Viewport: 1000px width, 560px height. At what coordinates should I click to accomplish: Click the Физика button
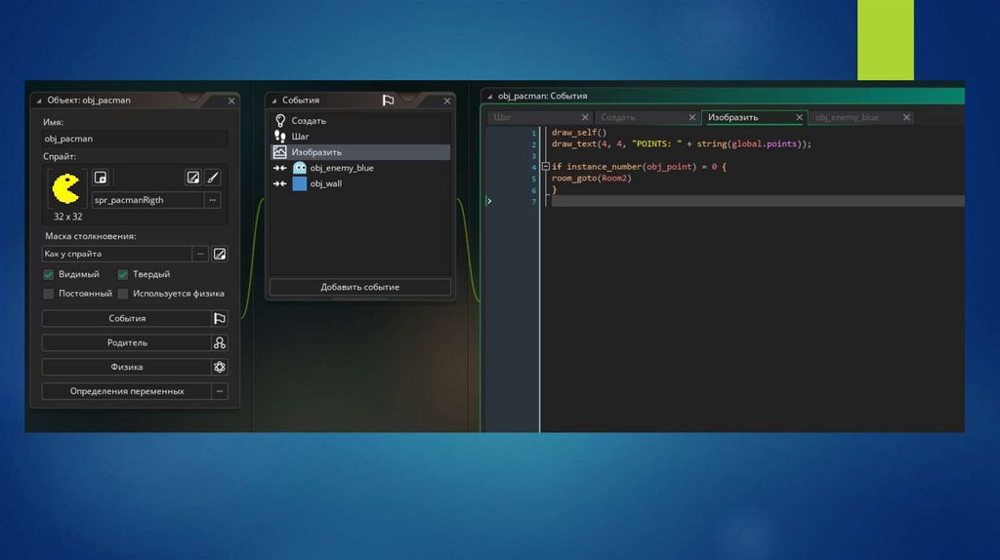coord(126,367)
